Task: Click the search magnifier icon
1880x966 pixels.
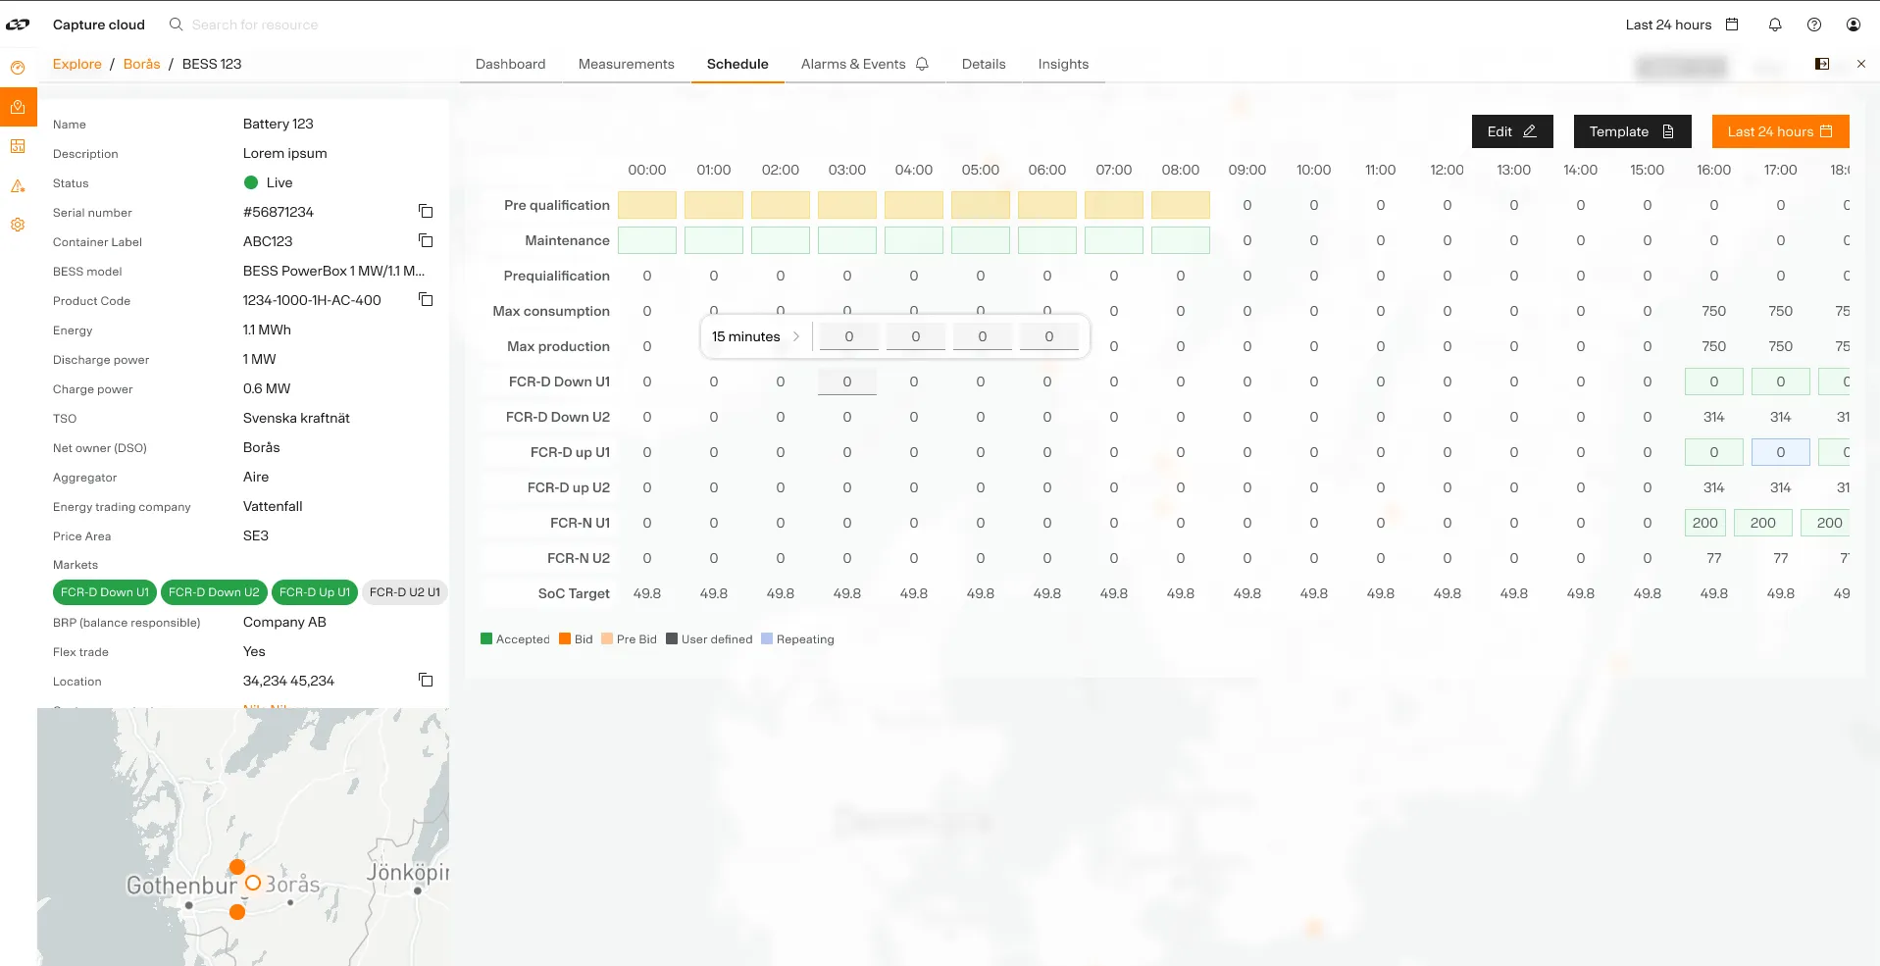Action: pos(177,25)
